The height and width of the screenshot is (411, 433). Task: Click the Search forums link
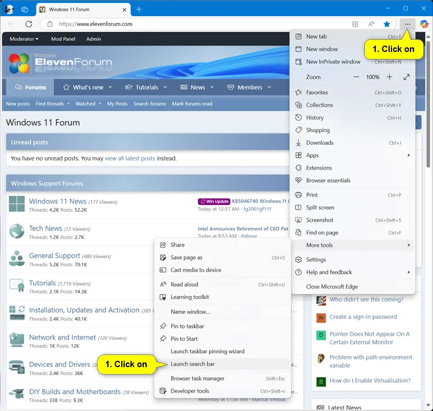click(150, 104)
